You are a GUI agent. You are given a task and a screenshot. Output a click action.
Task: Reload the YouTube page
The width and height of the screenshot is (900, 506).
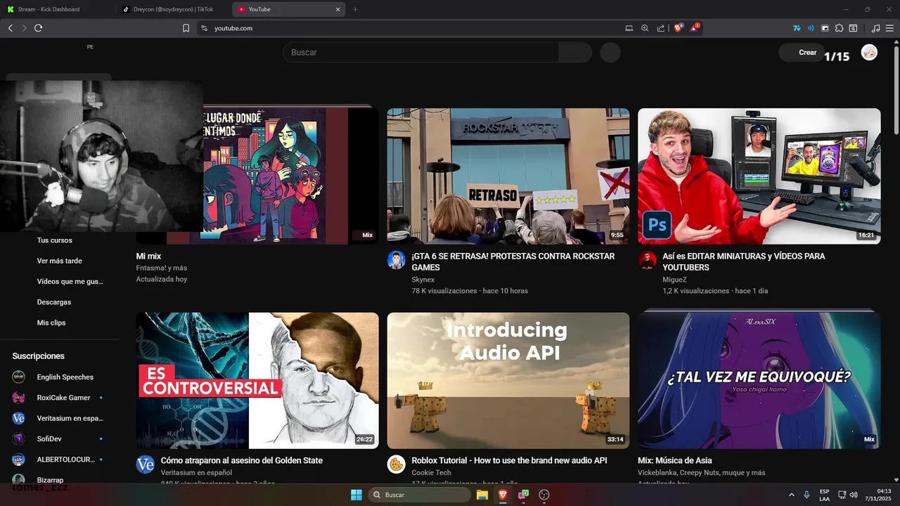coord(38,28)
